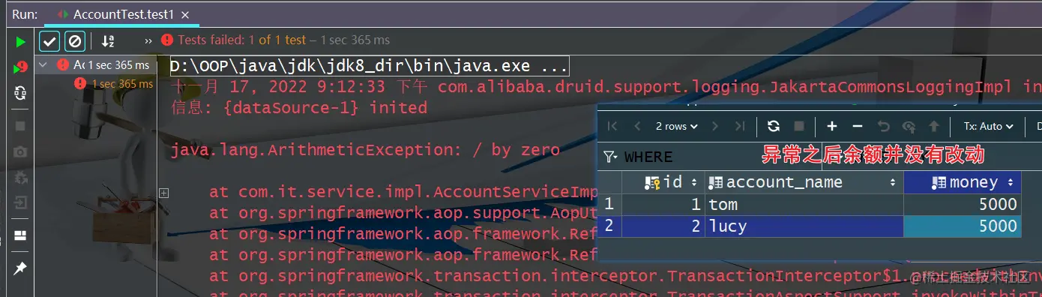
Task: Reload the table data with refresh icon
Action: point(774,126)
